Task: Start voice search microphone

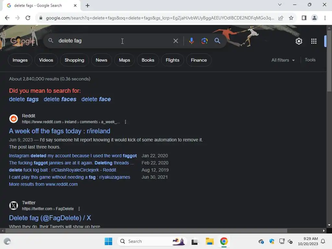Action: tap(191, 41)
